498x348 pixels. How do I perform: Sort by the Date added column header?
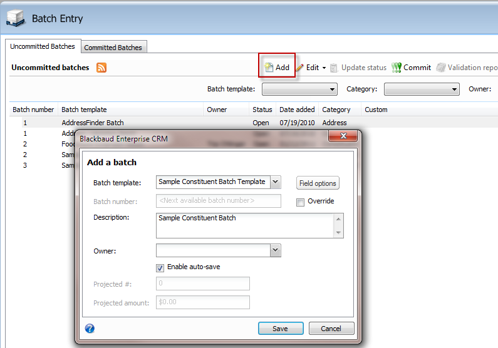click(x=297, y=110)
